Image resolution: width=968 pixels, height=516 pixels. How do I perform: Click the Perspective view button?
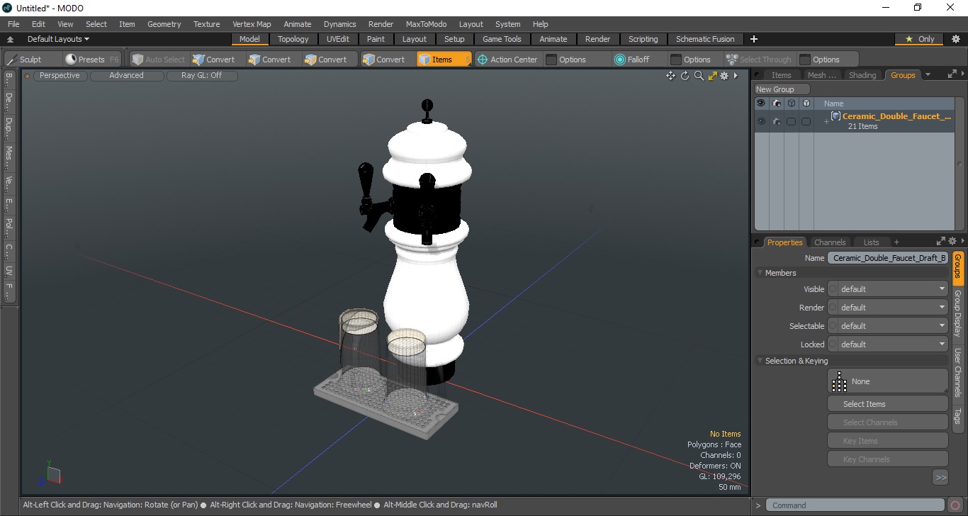coord(60,75)
